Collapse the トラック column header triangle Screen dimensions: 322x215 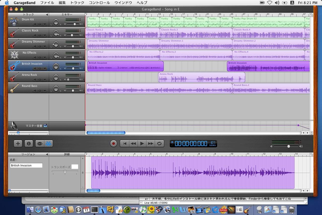[x=47, y=15]
